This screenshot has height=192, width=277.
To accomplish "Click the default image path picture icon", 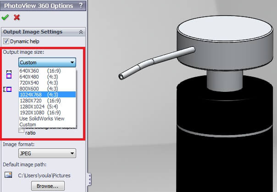I will tap(8, 175).
